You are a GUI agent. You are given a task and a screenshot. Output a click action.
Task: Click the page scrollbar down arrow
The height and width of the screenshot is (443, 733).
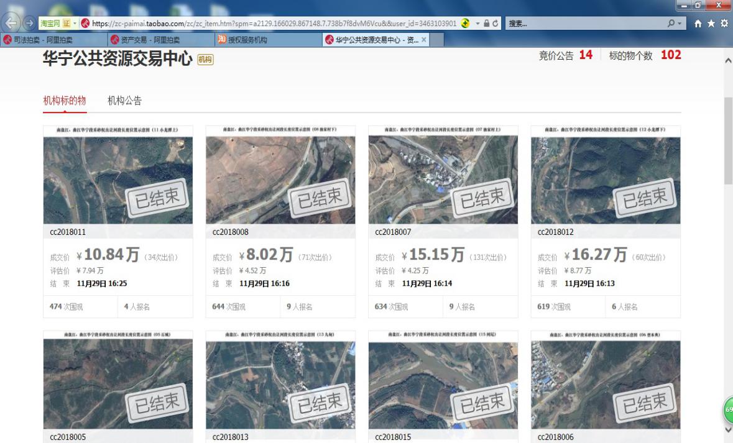728,429
